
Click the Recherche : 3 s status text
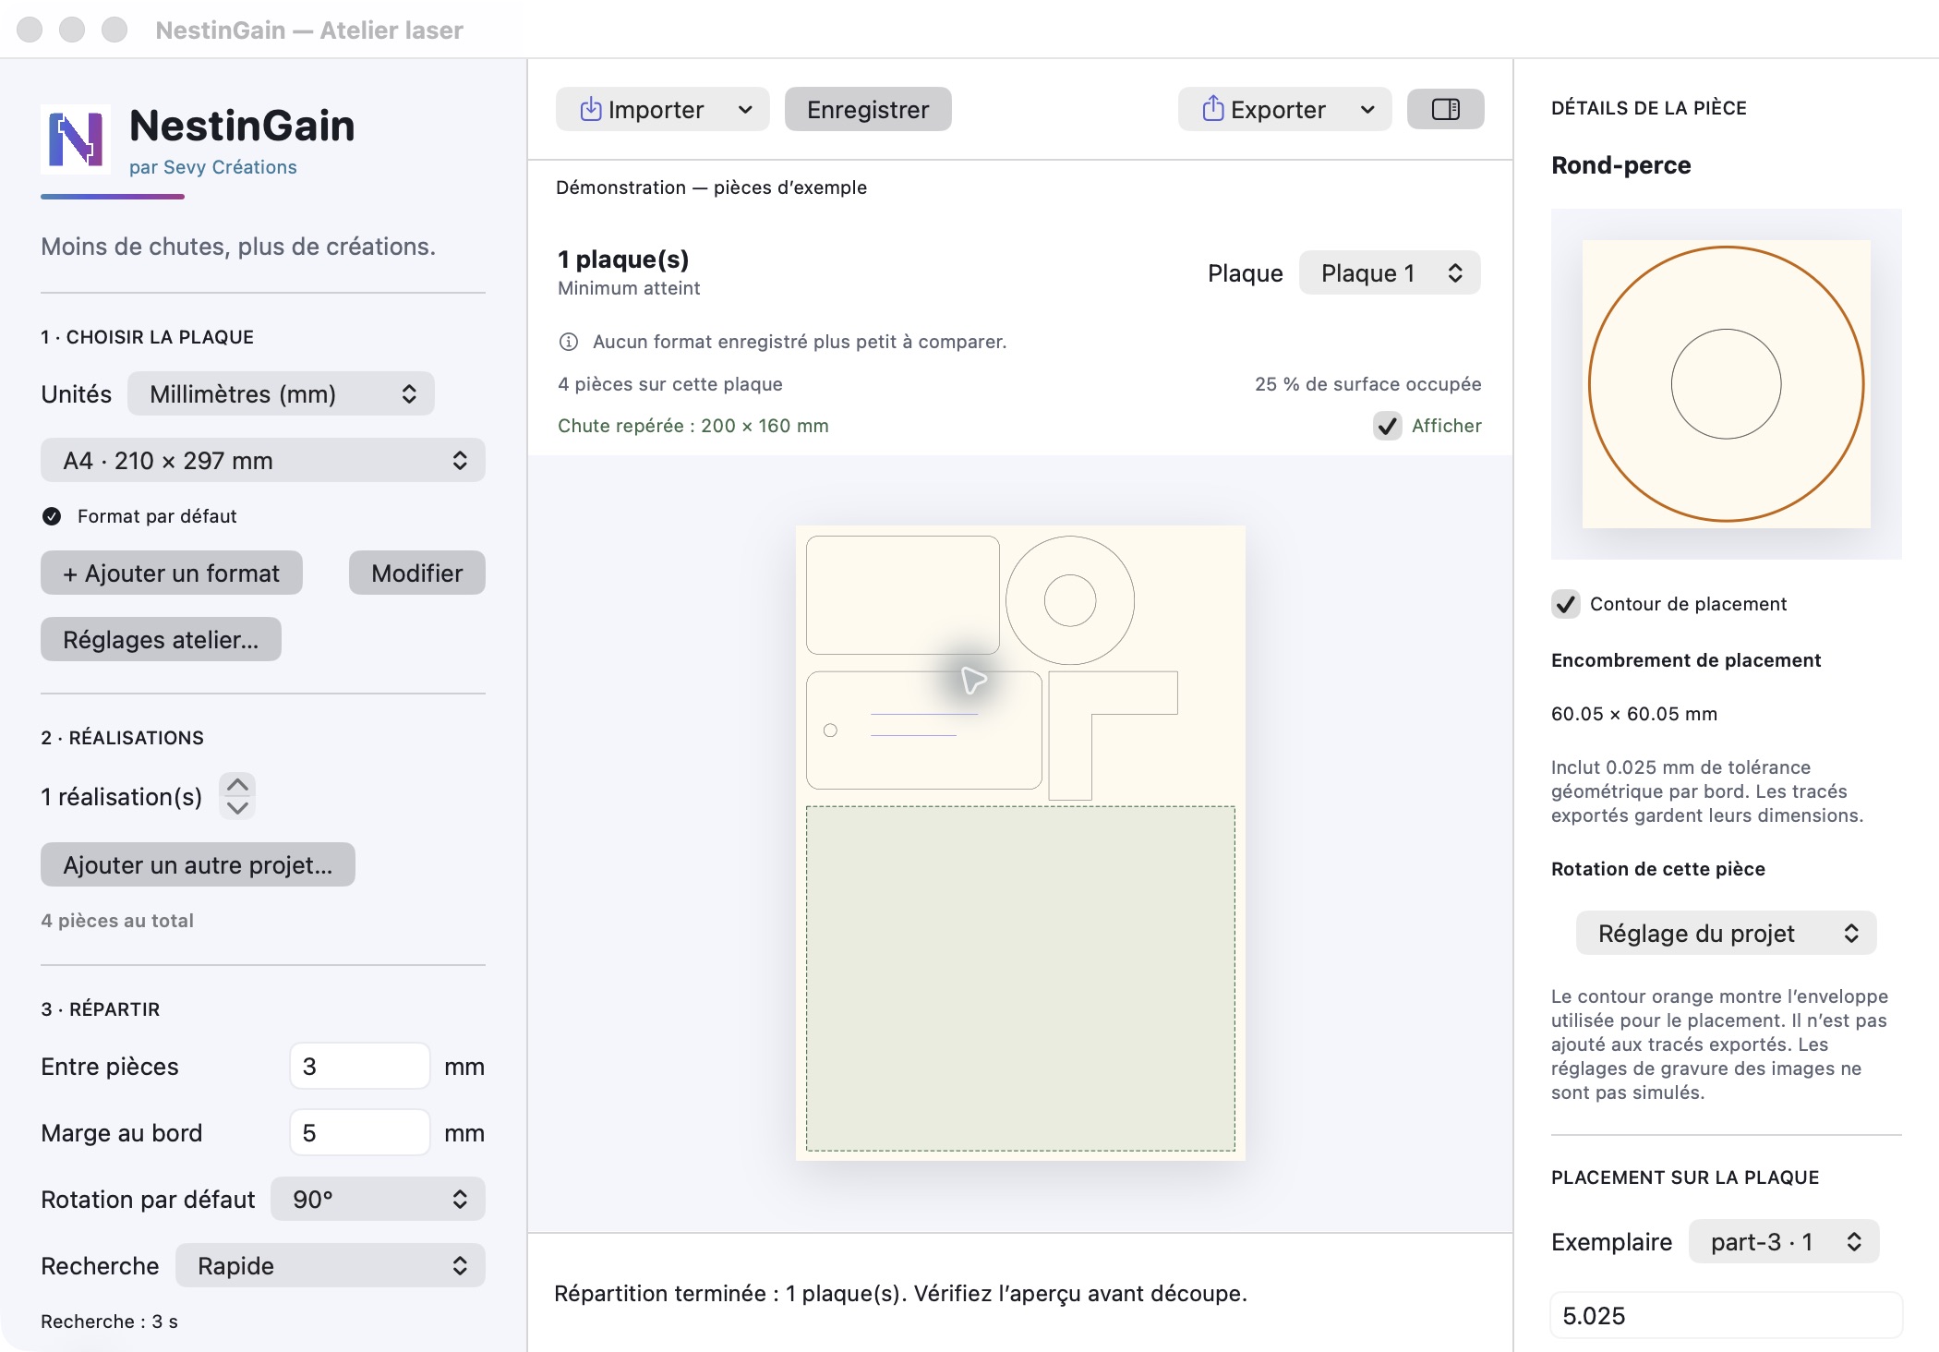[x=109, y=1322]
